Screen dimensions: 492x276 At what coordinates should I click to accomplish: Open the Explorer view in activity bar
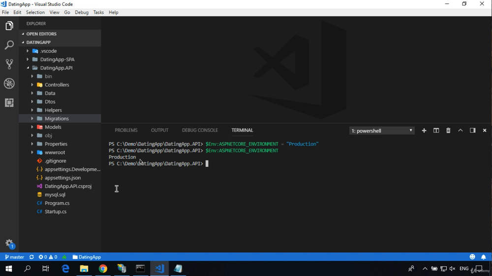[x=9, y=26]
